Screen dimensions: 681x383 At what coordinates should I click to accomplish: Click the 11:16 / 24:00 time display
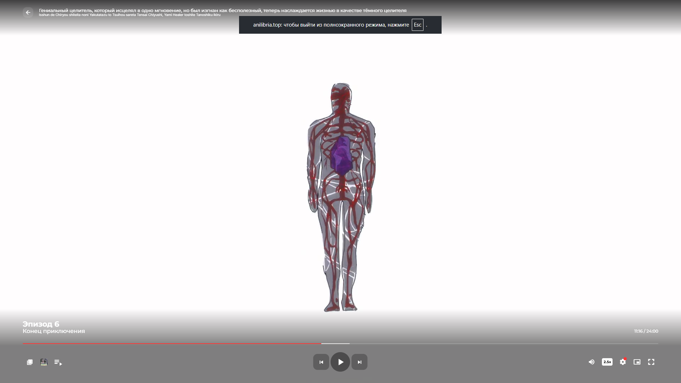pyautogui.click(x=646, y=331)
